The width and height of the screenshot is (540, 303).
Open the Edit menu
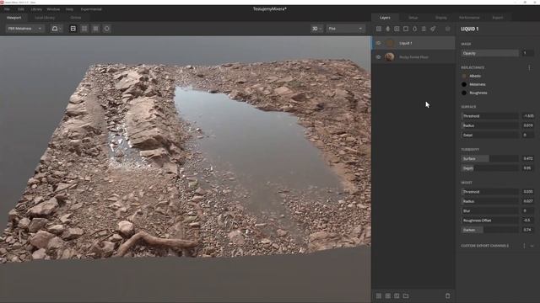[20, 9]
